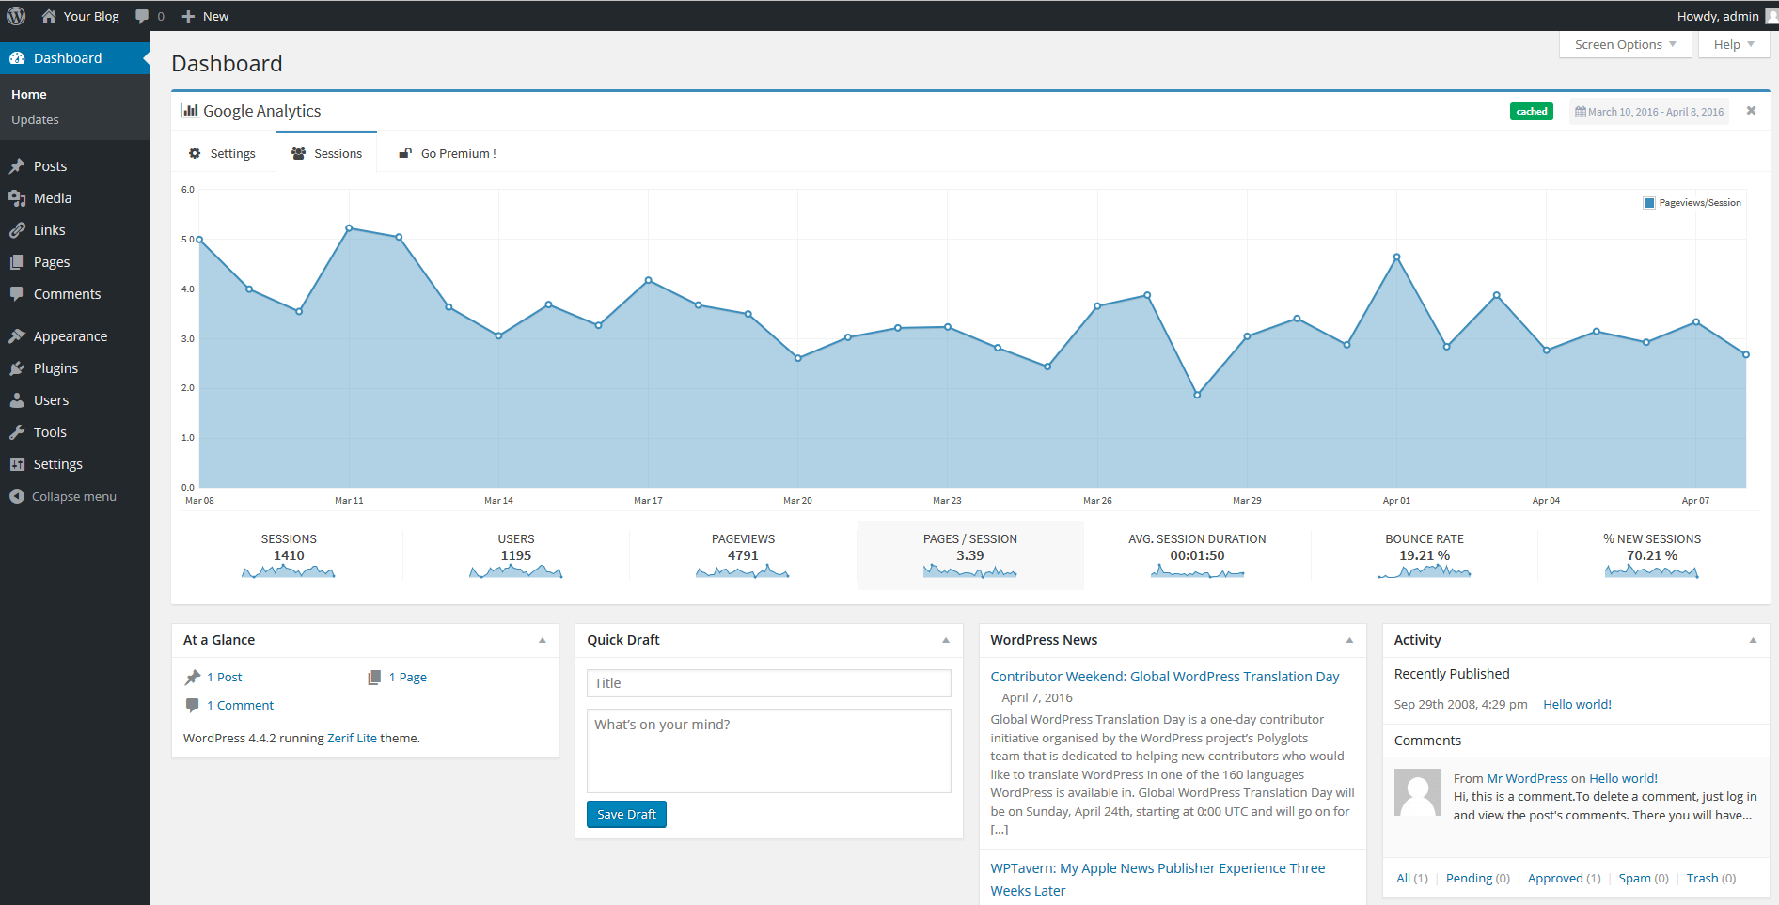Open Updates in the Dashboard submenu
The image size is (1779, 905).
point(35,119)
